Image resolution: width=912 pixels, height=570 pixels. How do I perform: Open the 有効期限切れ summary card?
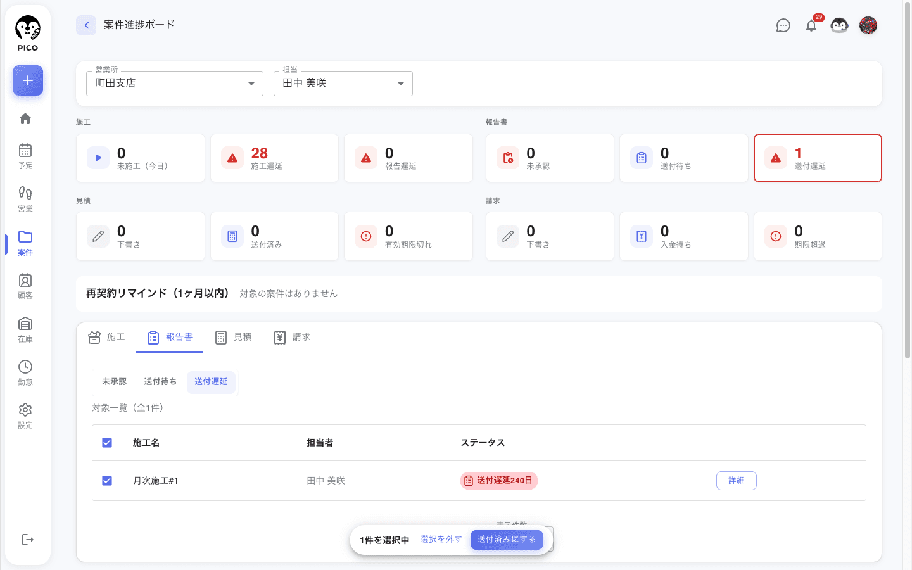(408, 236)
